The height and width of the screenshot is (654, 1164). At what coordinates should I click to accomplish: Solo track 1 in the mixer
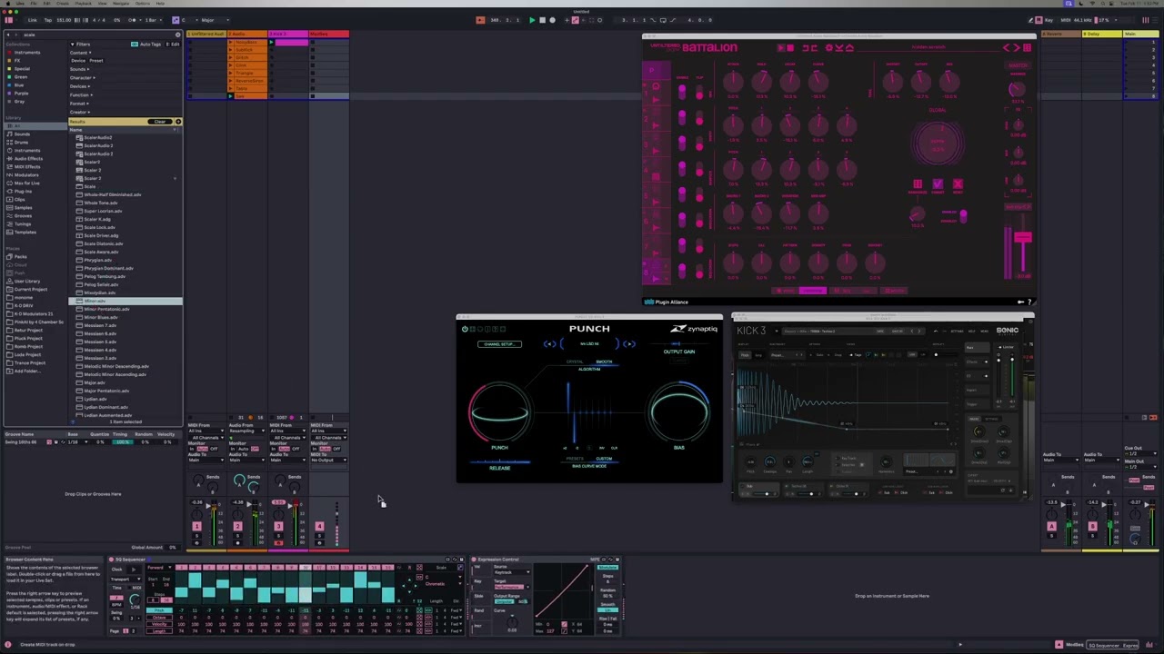[x=196, y=536]
